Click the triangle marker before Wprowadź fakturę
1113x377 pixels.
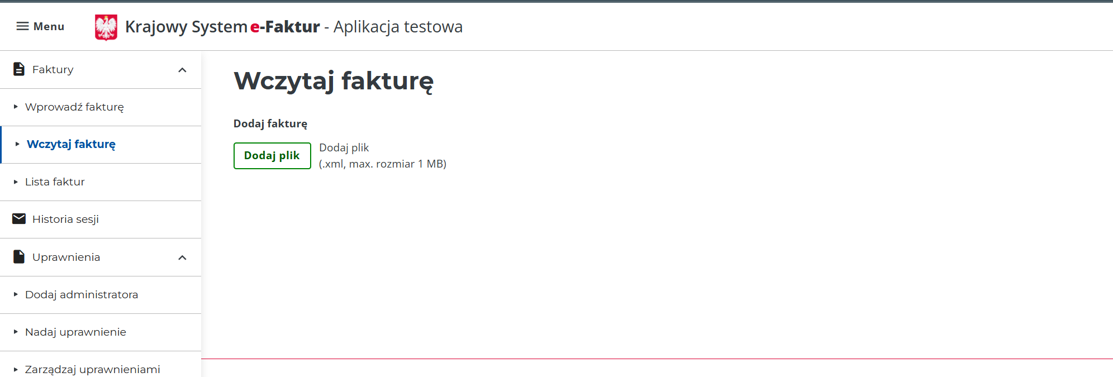pos(16,107)
